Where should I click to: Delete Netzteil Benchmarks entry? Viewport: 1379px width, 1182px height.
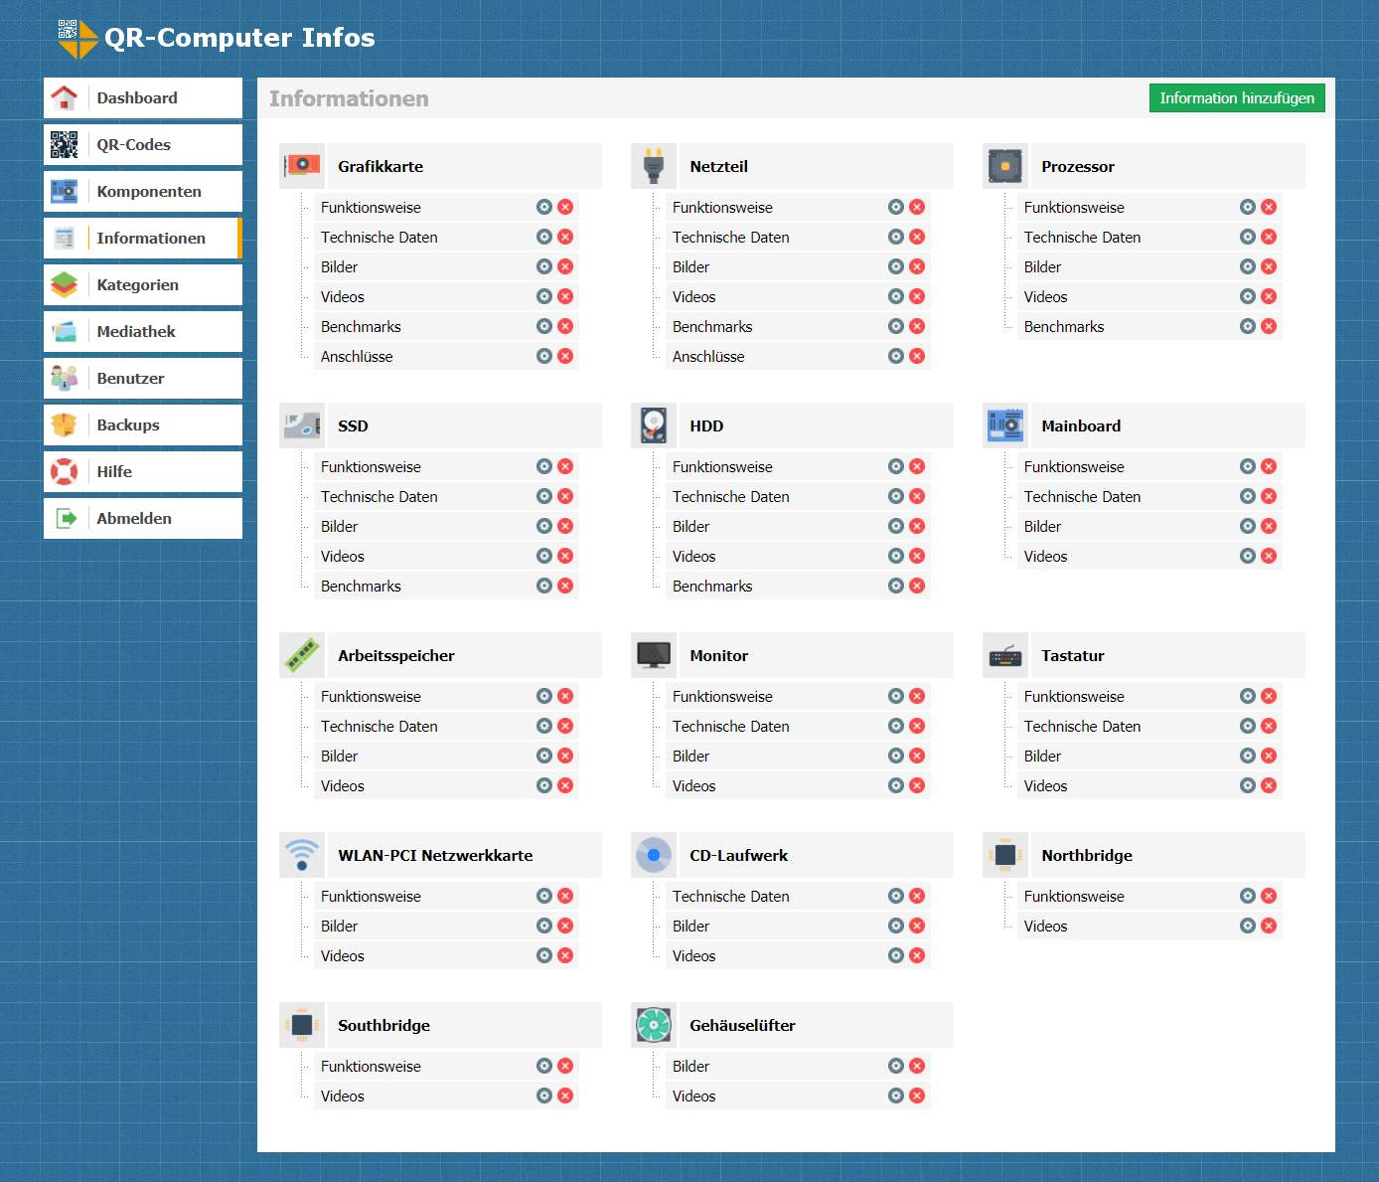click(917, 326)
